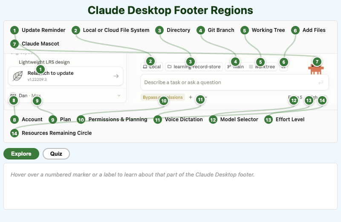Select the Add Files legend label
The image size is (341, 222).
[314, 30]
